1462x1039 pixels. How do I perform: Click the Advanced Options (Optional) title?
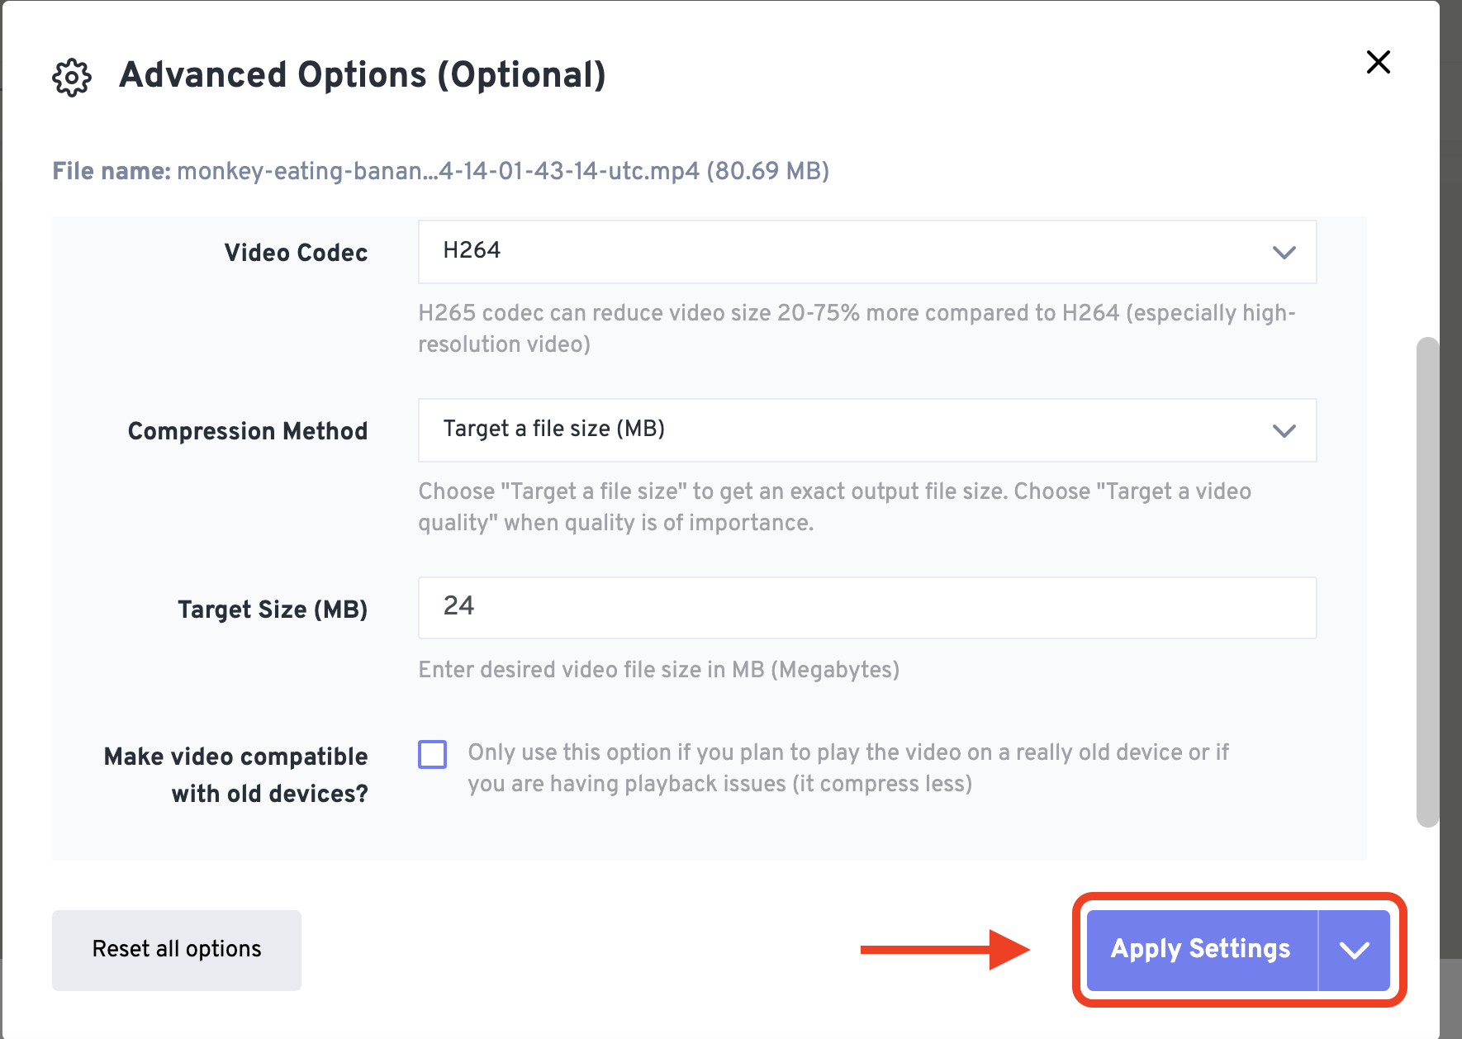click(363, 74)
